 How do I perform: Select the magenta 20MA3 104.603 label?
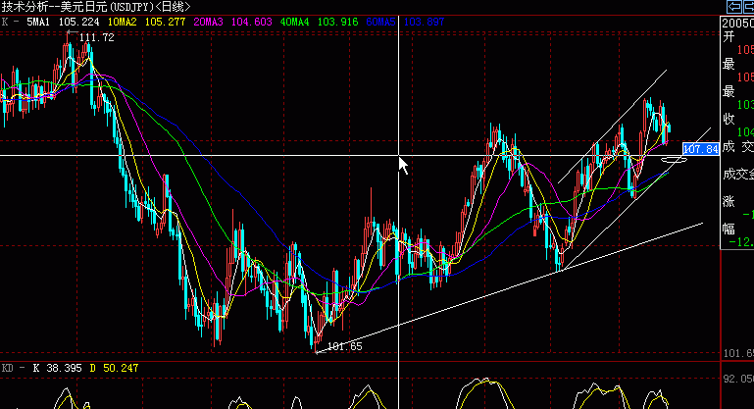232,23
